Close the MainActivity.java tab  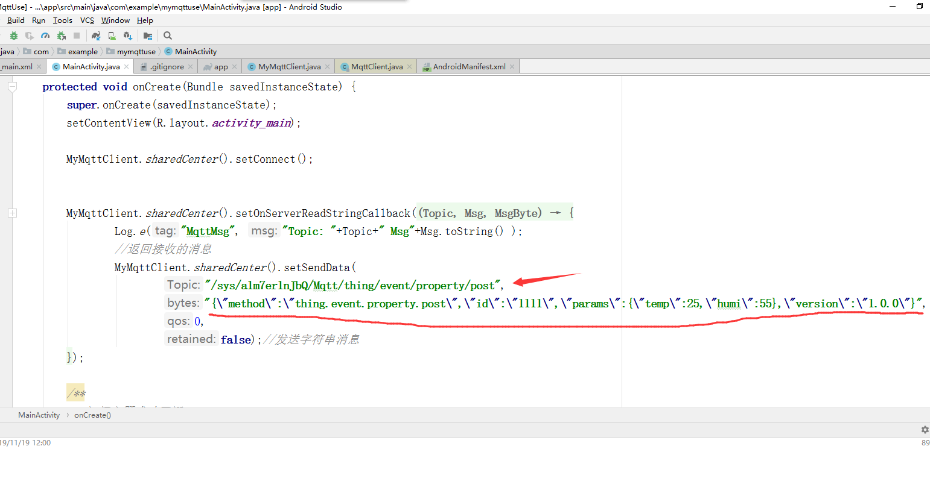click(x=127, y=67)
